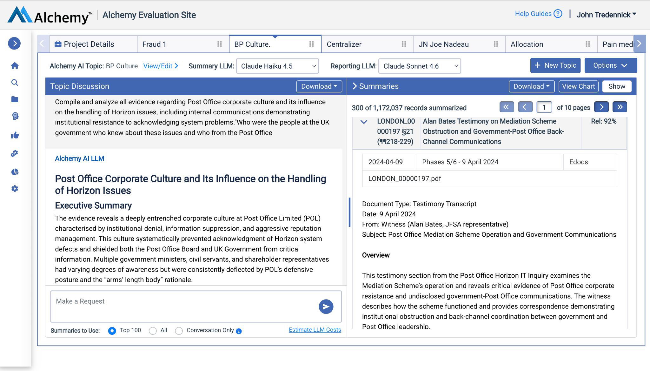Open the Reporting LLM dropdown
Screen dimensions: 650x371
tap(420, 66)
